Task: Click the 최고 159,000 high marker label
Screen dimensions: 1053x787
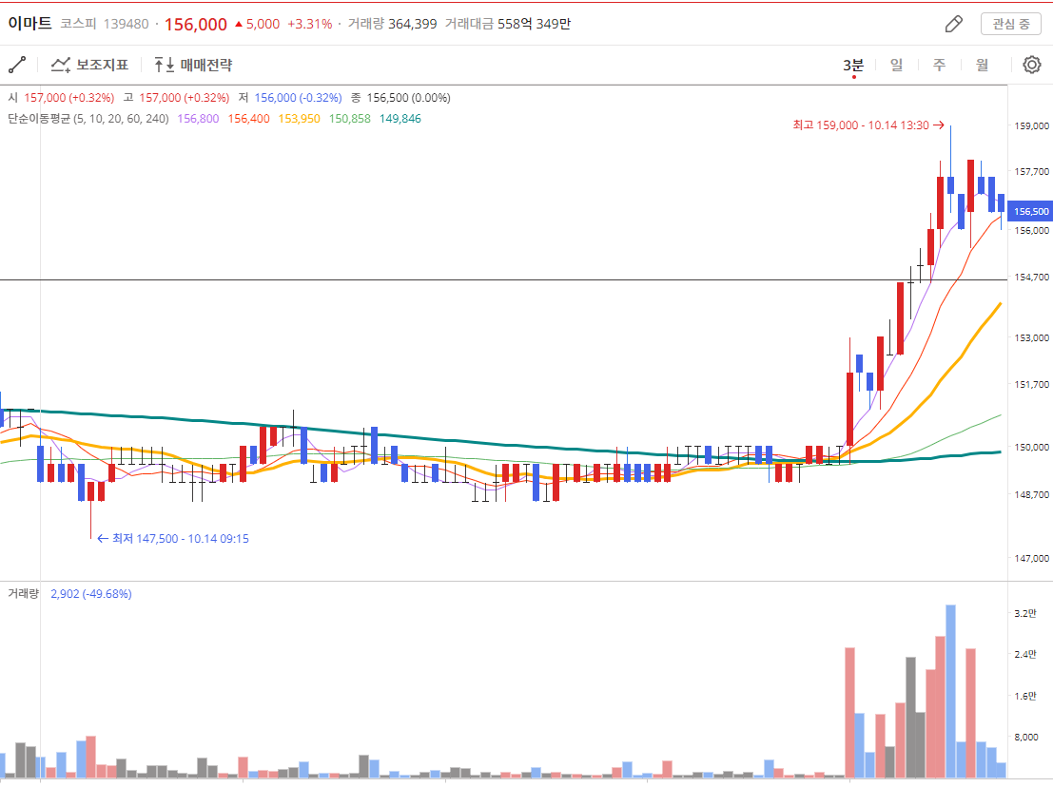Action: coord(868,125)
